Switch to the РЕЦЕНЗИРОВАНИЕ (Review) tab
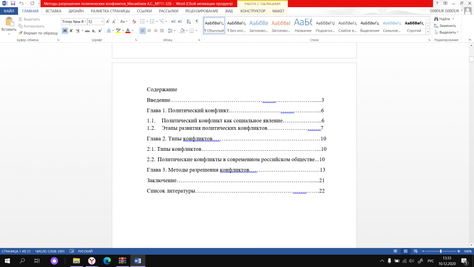This screenshot has width=474, height=267. click(x=202, y=11)
